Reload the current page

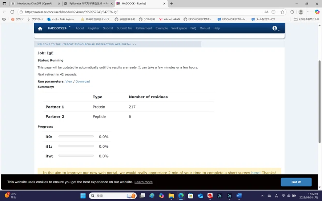pyautogui.click(x=12, y=12)
